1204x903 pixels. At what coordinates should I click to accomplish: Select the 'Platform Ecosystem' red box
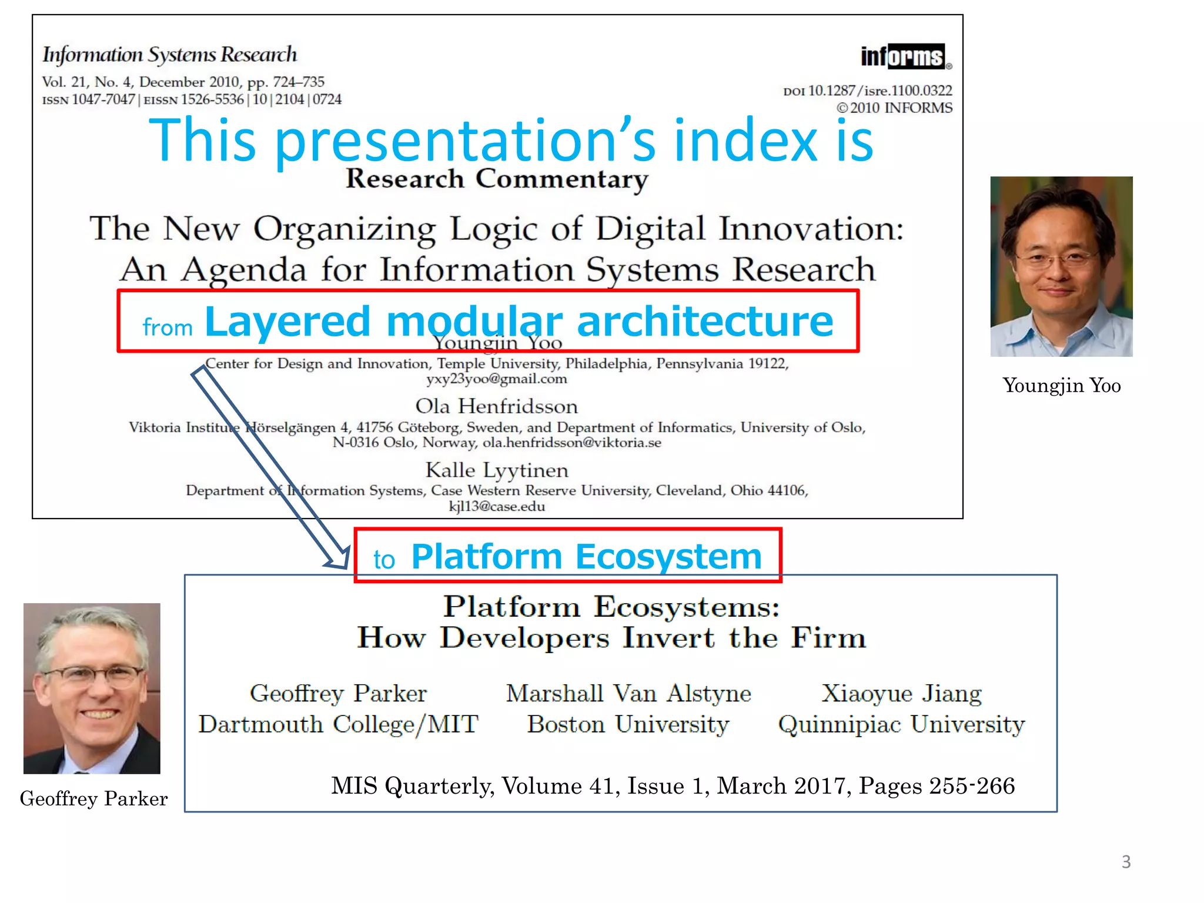point(567,556)
